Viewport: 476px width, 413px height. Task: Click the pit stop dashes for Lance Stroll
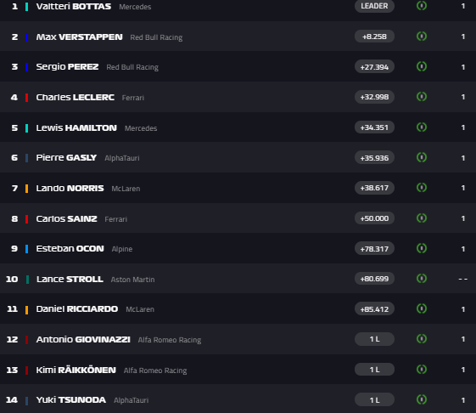click(x=463, y=279)
